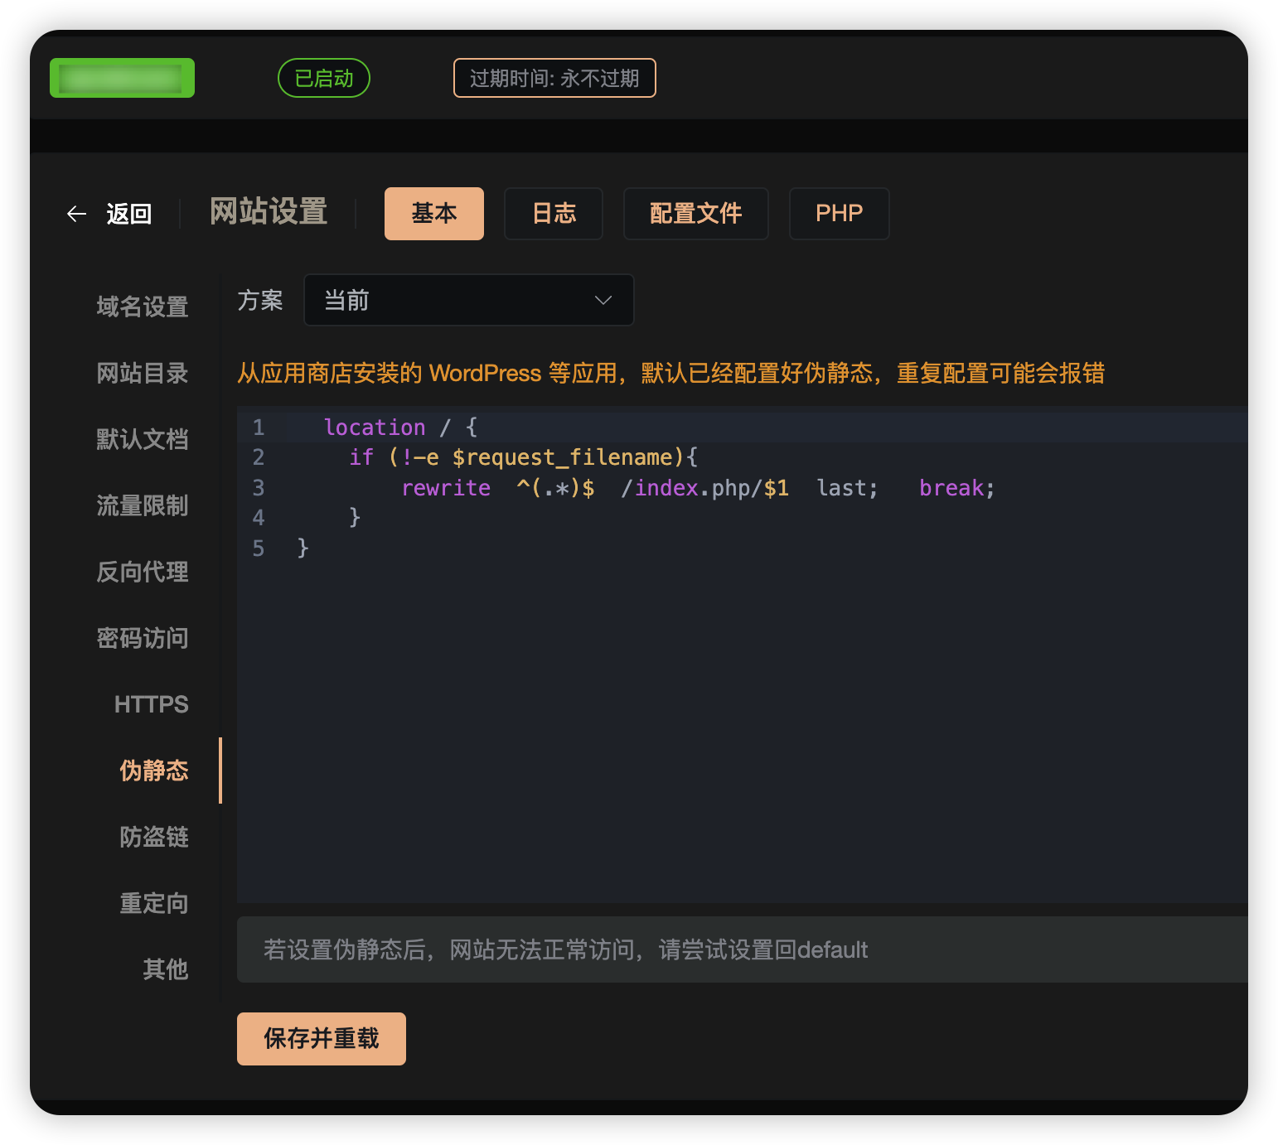Click the "location / {" code line
The image size is (1278, 1145).
point(400,428)
